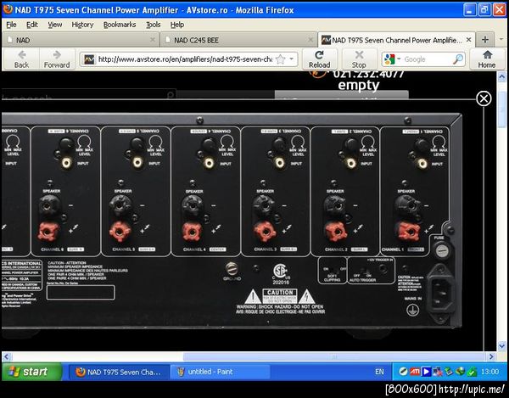Open the ATI tray icon

pyautogui.click(x=415, y=372)
